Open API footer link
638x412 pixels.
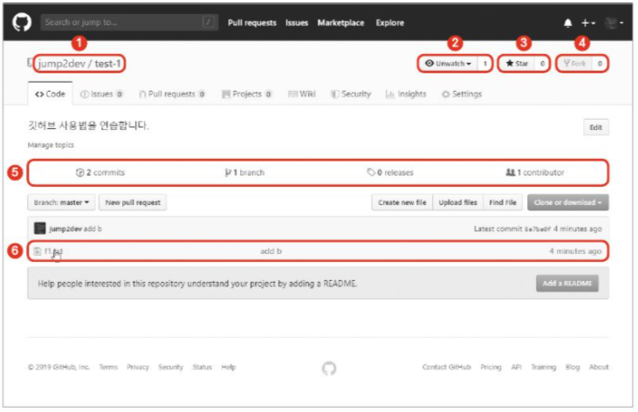coord(517,367)
